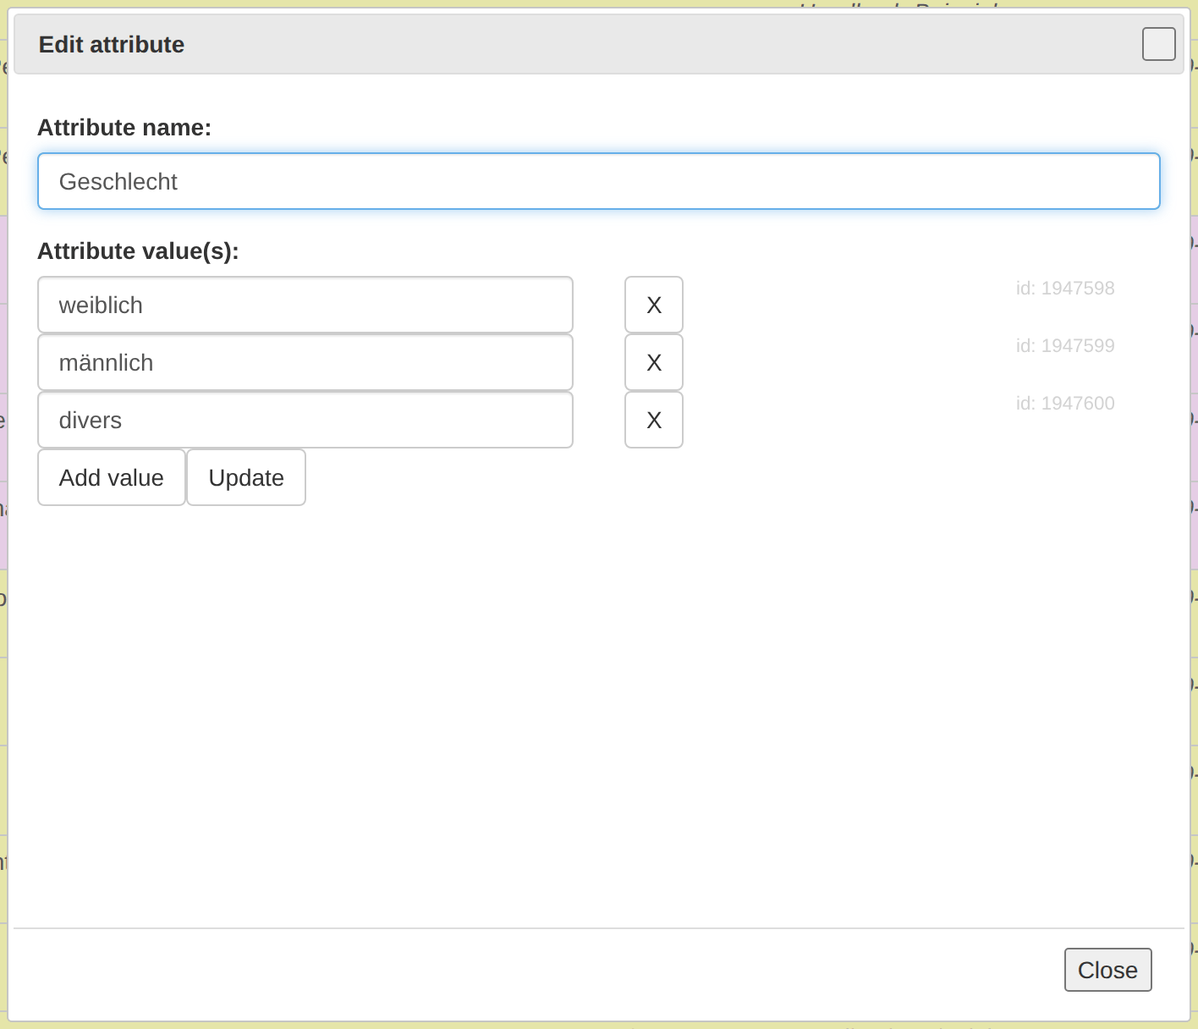Click the Update button

(246, 477)
